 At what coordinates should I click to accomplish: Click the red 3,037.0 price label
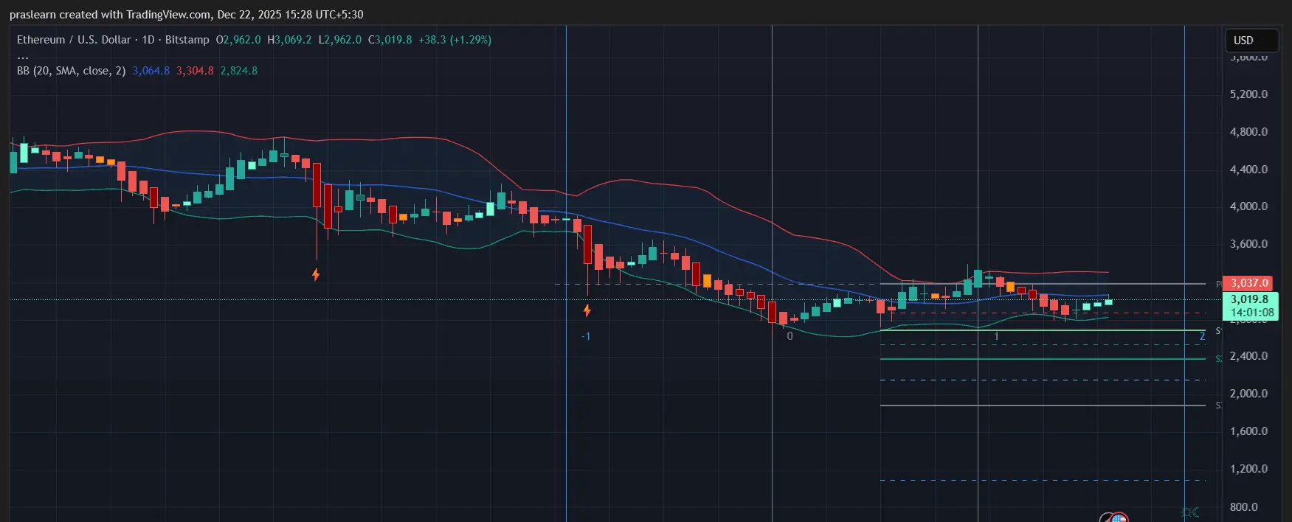[1248, 283]
